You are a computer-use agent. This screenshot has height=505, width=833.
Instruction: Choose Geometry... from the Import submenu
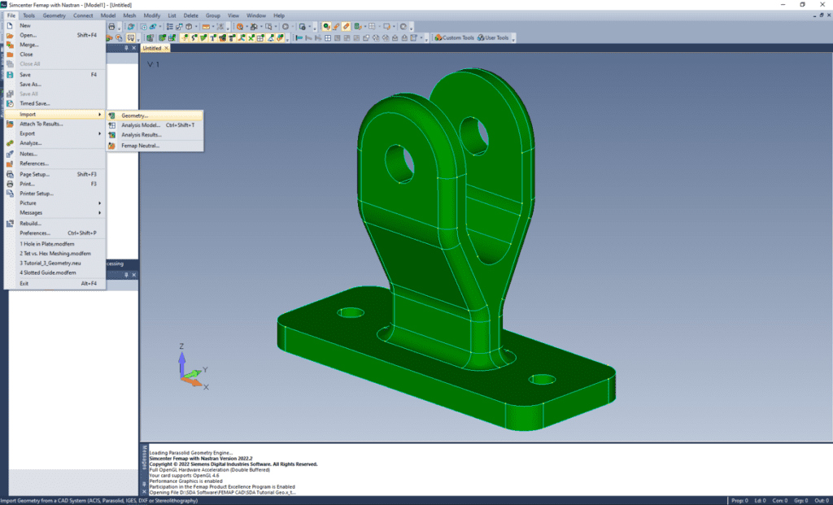point(155,115)
